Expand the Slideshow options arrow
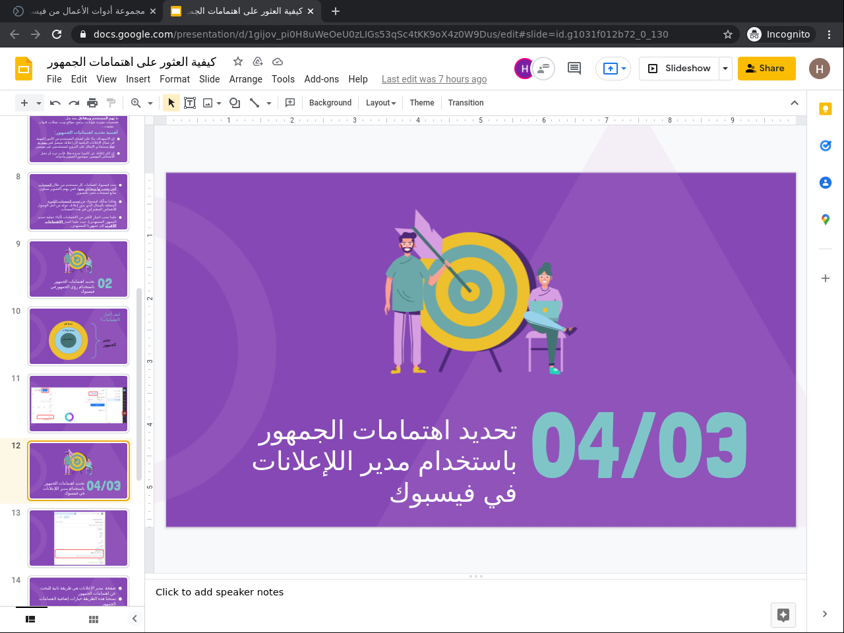The image size is (844, 633). [x=725, y=69]
